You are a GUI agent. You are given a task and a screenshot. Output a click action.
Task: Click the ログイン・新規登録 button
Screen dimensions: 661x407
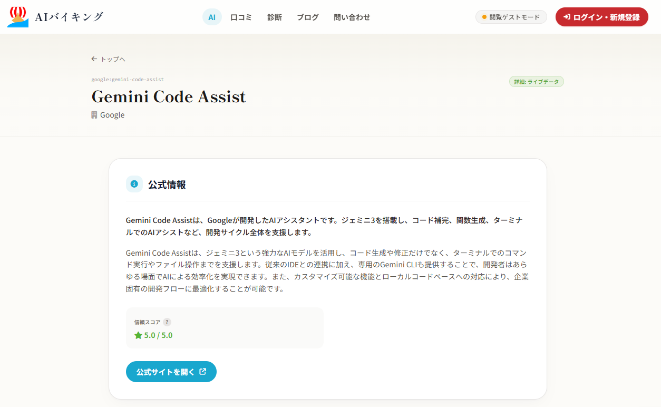click(x=602, y=17)
